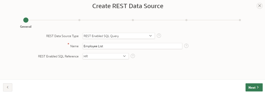The image size is (265, 94).
Task: Focus the Employee List name field
Action: pos(132,46)
